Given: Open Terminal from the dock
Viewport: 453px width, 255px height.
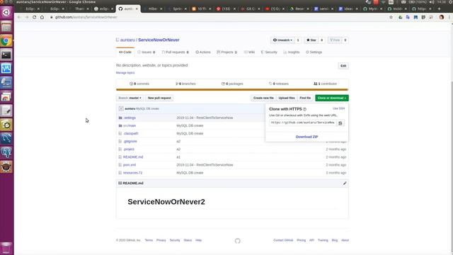Looking at the screenshot, I should [x=6, y=55].
